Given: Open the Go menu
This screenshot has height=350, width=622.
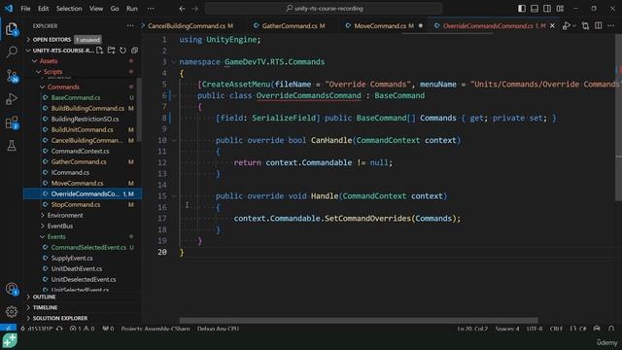Looking at the screenshot, I should [x=115, y=9].
